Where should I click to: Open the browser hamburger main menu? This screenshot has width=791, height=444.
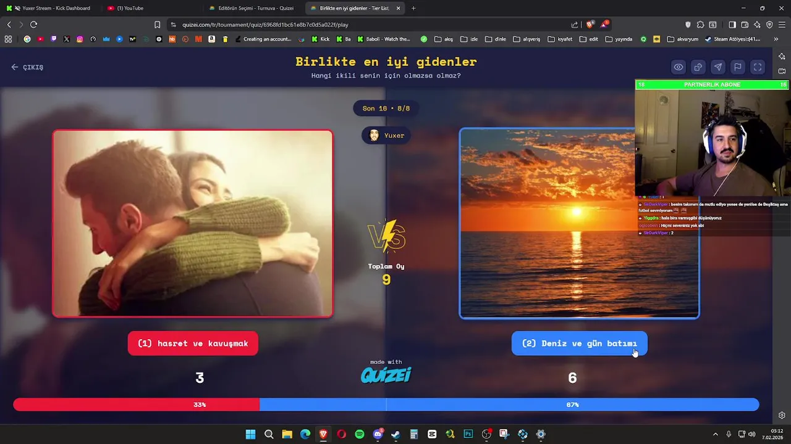pos(782,25)
